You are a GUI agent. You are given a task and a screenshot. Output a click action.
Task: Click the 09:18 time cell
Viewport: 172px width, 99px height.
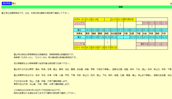point(146,30)
